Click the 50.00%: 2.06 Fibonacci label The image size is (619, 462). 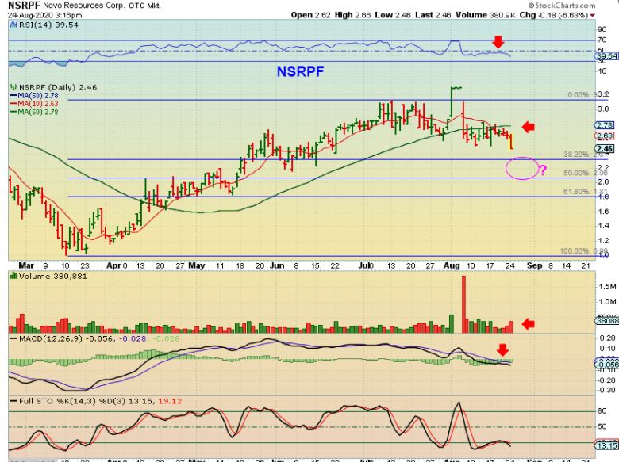pyautogui.click(x=586, y=173)
